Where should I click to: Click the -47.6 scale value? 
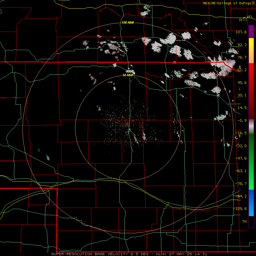click(x=241, y=158)
